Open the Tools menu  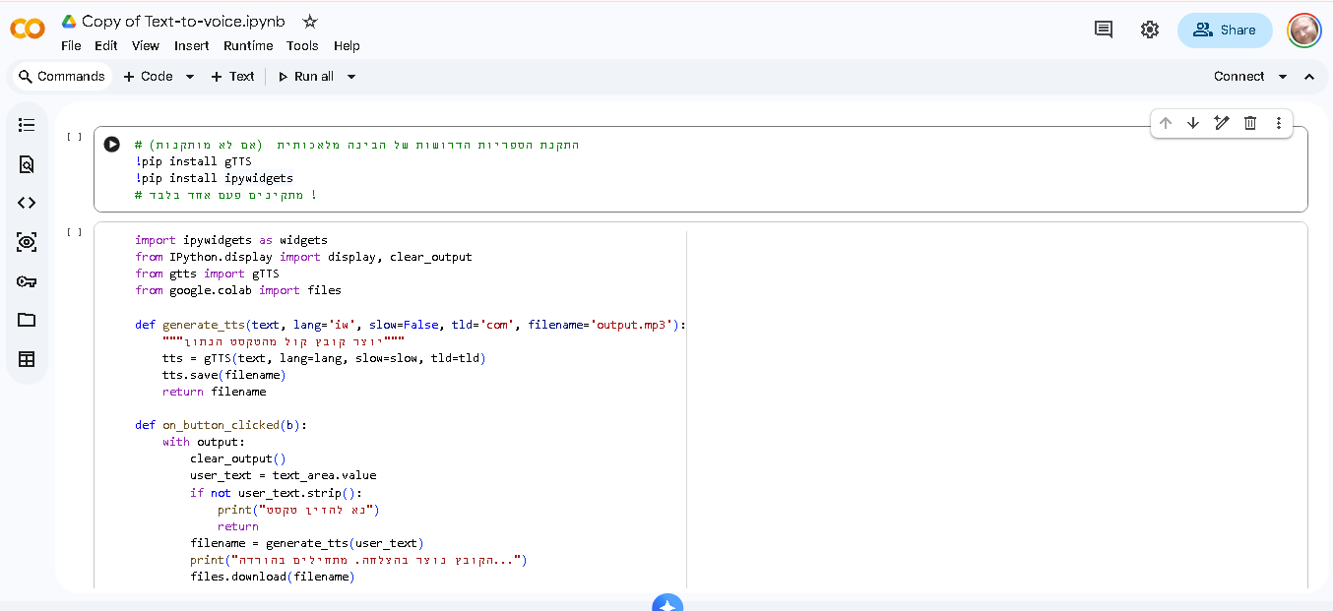click(x=302, y=46)
